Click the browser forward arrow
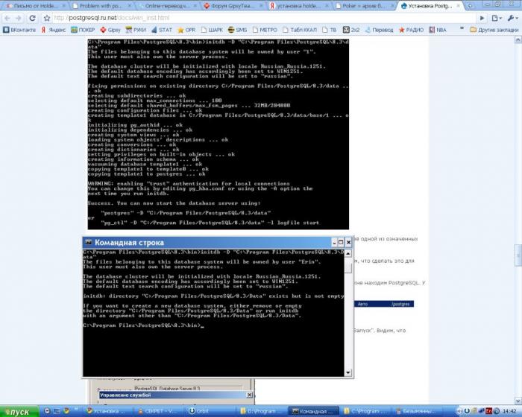 19,18
